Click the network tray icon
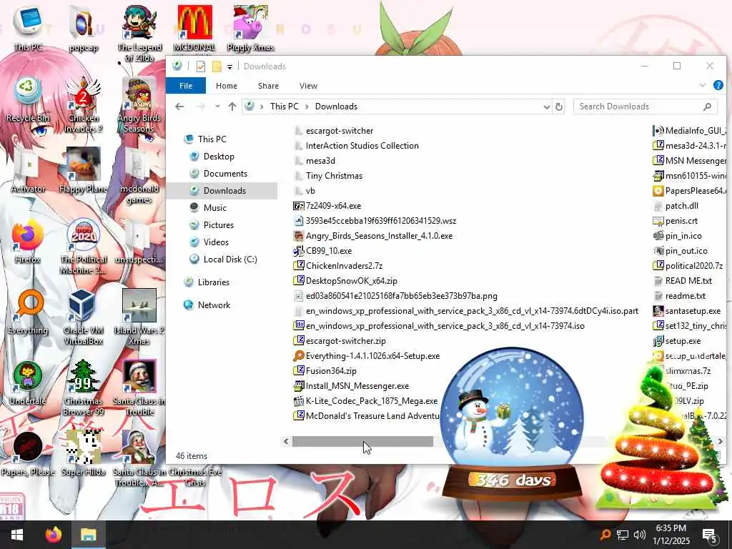The image size is (732, 549). click(623, 534)
